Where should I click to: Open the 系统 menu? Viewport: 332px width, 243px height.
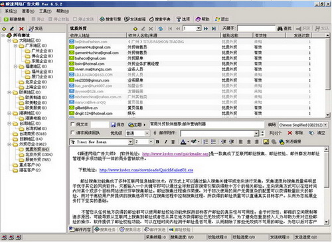coord(11,11)
